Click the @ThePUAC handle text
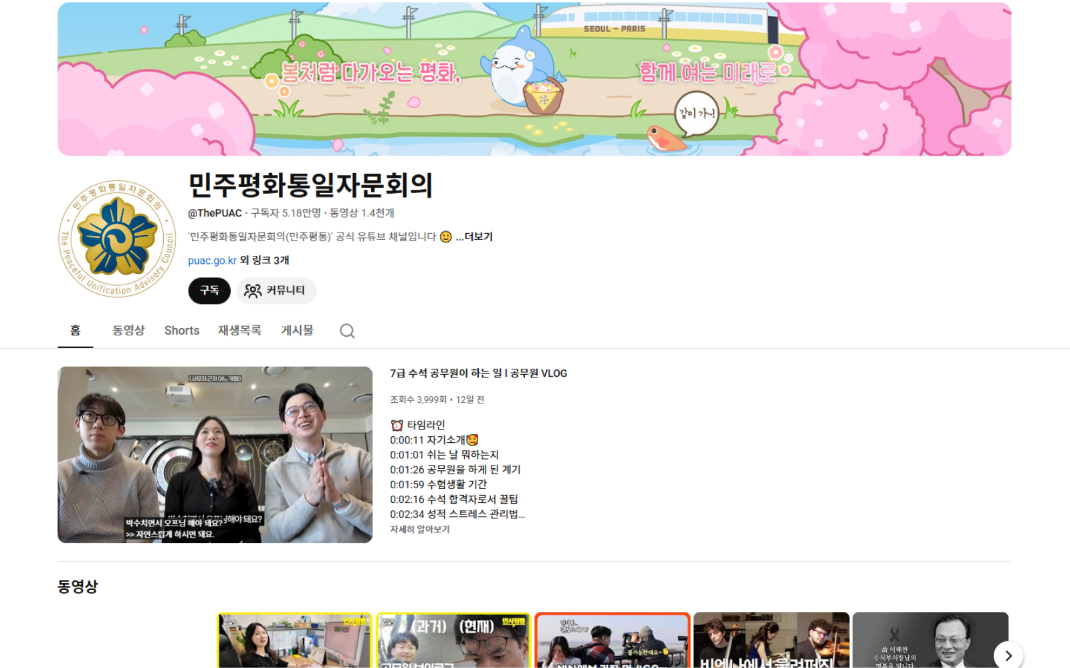 pyautogui.click(x=215, y=213)
